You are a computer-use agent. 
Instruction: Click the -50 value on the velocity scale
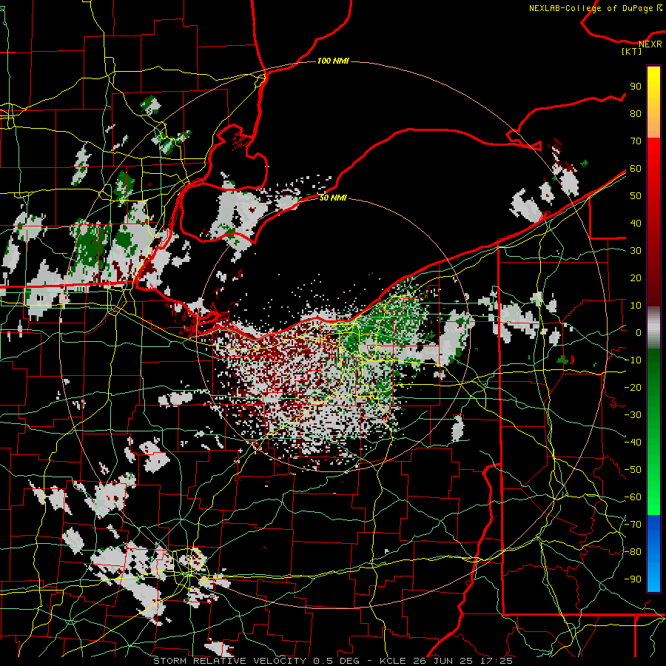(x=633, y=470)
